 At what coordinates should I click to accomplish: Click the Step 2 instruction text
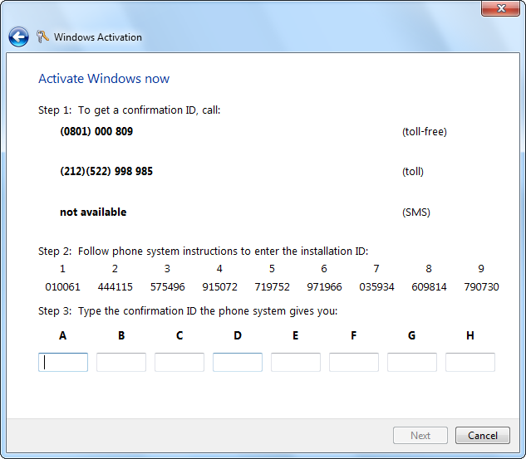203,251
